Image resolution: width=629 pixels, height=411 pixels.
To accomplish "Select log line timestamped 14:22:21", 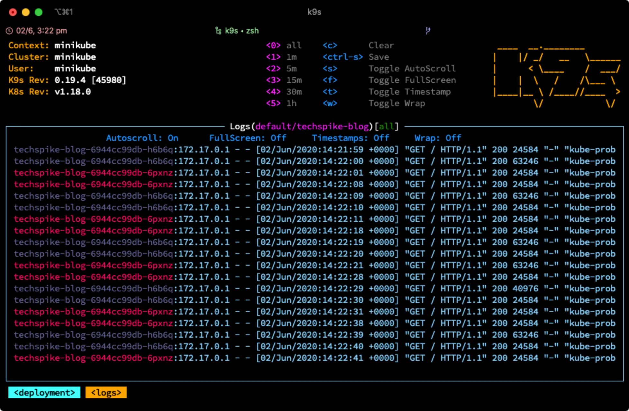I will 314,265.
